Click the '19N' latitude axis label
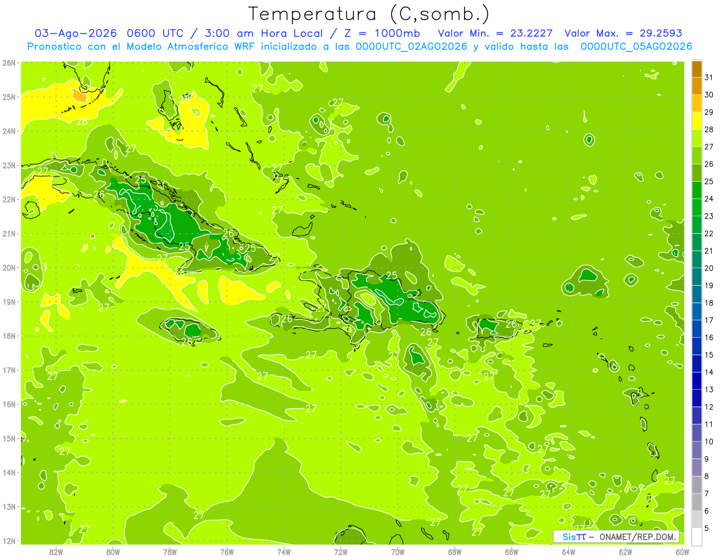Image resolution: width=725 pixels, height=560 pixels. (x=9, y=302)
